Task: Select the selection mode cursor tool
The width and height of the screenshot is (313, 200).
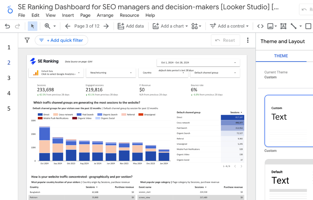Action: point(33,26)
